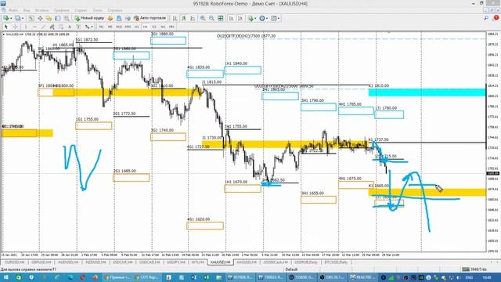Image resolution: width=501 pixels, height=282 pixels.
Task: Open the REALTEK taskbar window
Action: [362, 277]
